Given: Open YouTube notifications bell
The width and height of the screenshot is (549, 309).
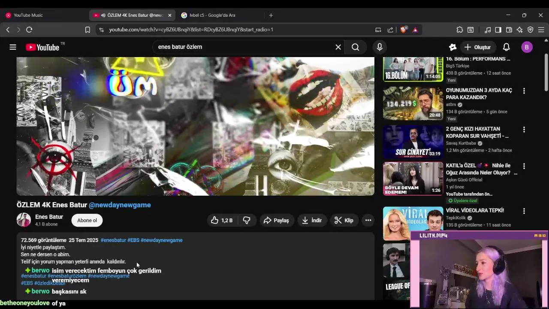Looking at the screenshot, I should click(506, 47).
